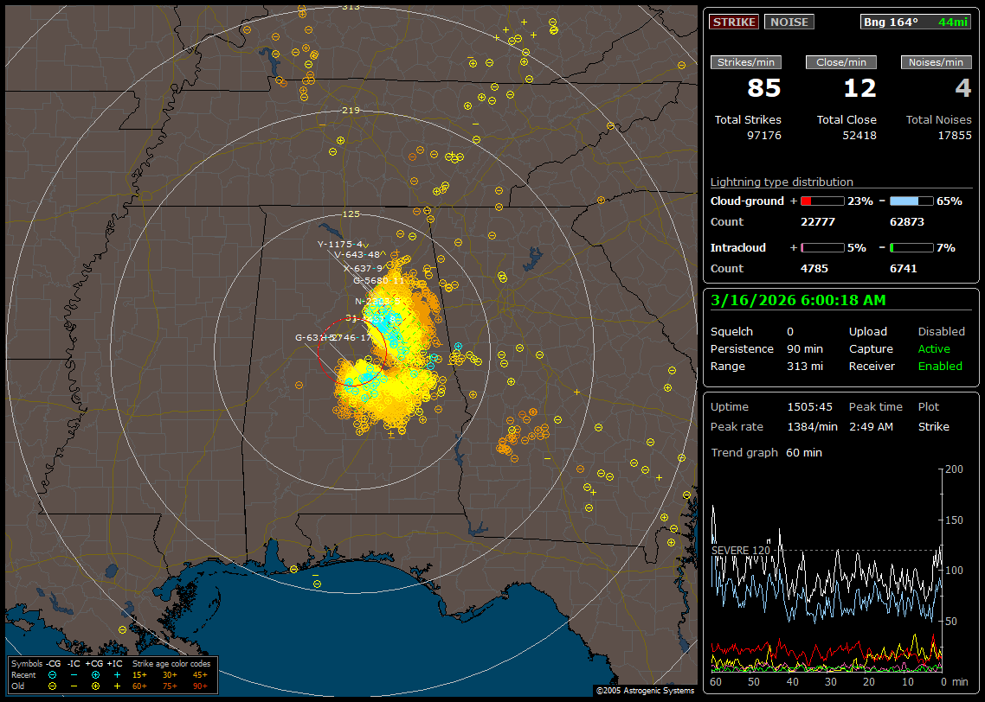Image resolution: width=985 pixels, height=702 pixels.
Task: Click the old negative CG yellow legend symbol
Action: [x=53, y=686]
